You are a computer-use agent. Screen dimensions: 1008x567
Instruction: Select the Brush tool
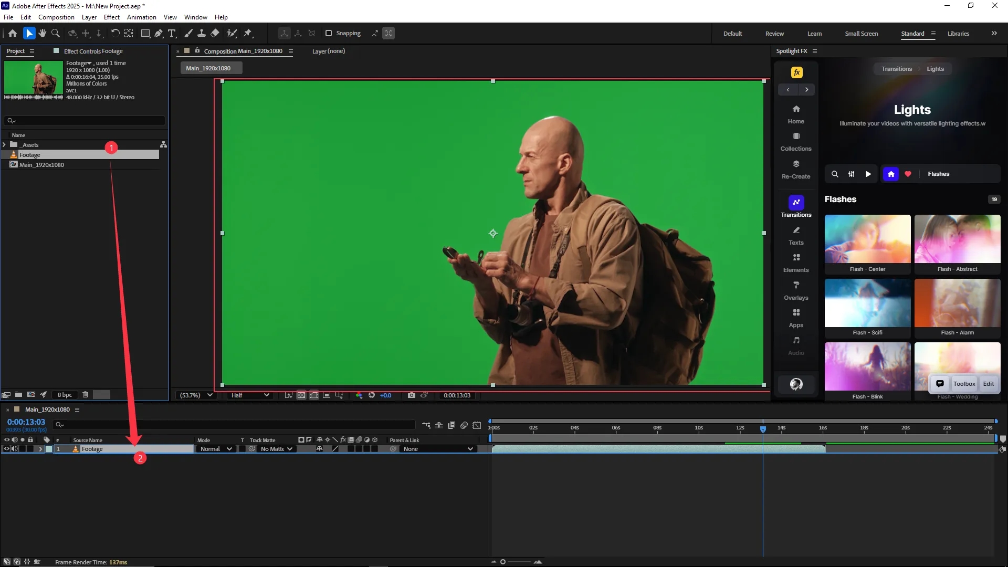188,33
